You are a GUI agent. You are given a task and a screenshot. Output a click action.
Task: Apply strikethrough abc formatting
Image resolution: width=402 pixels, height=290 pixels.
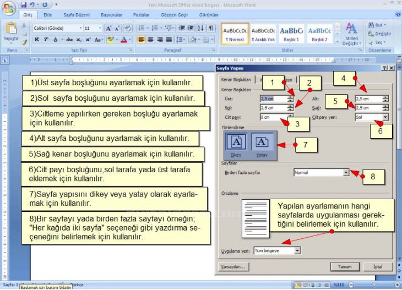(69, 40)
